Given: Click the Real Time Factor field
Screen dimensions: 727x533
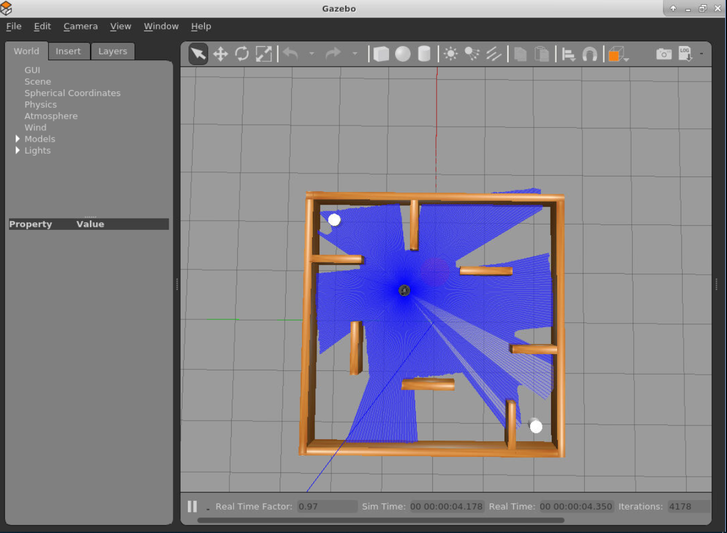Looking at the screenshot, I should coord(327,506).
